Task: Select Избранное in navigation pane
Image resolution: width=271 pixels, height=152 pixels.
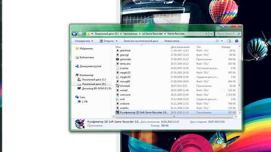Action: 86,49
